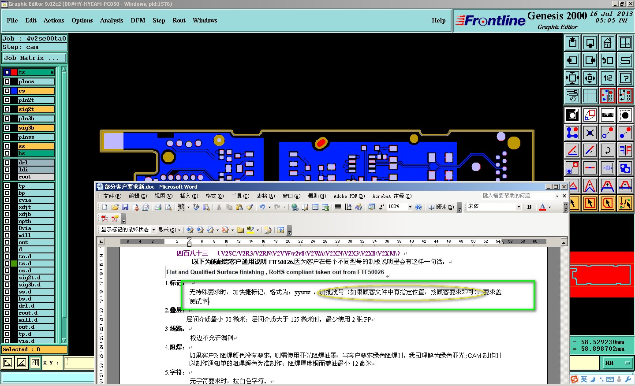
Task: Click the Save icon in Word toolbar
Action: 125,207
